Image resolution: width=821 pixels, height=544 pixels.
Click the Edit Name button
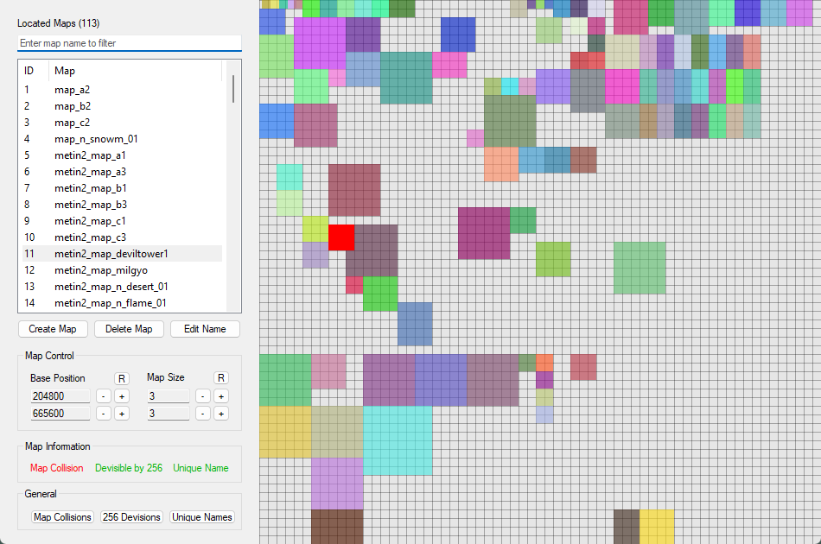[x=205, y=329]
